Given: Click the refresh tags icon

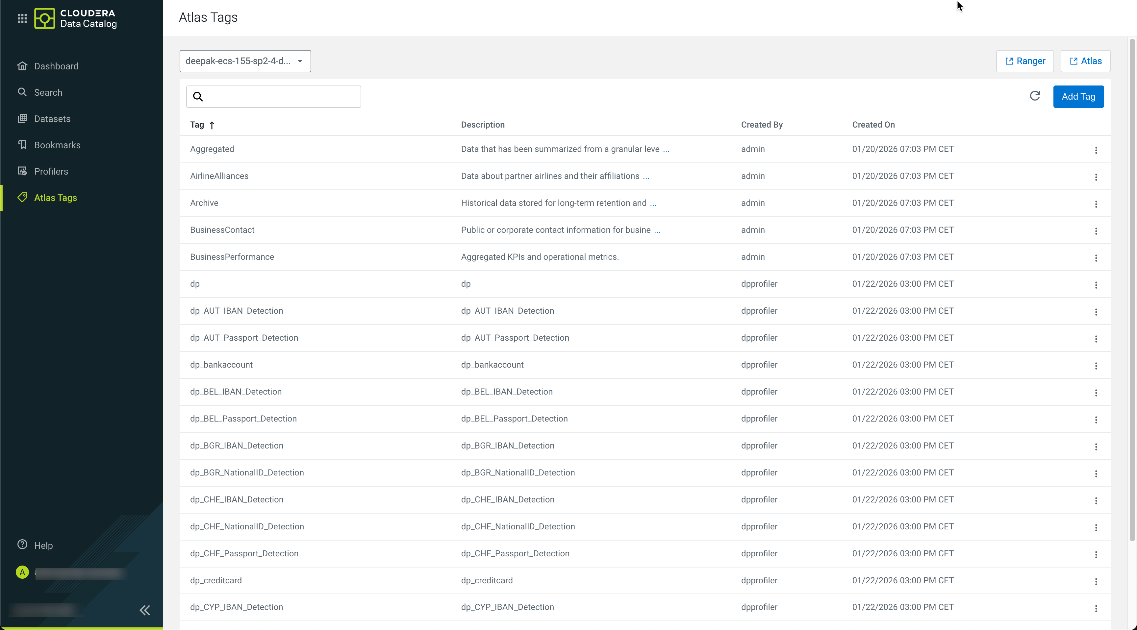Looking at the screenshot, I should [x=1035, y=96].
